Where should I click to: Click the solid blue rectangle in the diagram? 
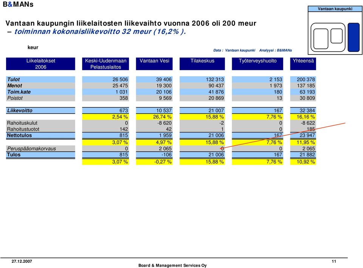tap(354, 37)
